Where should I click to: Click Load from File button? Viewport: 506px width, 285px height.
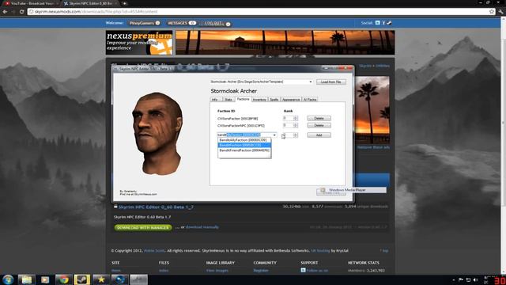coord(331,82)
